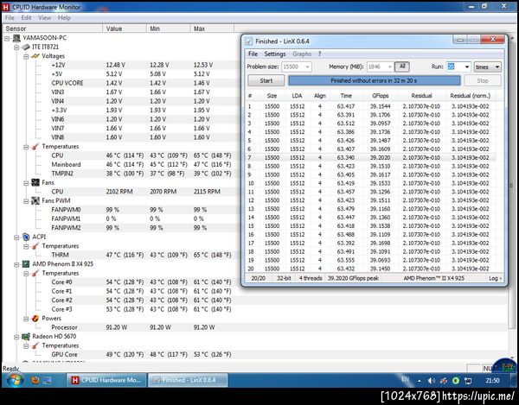Viewport: 519px width, 405px height.
Task: Collapse the Powers node
Action: 26,319
